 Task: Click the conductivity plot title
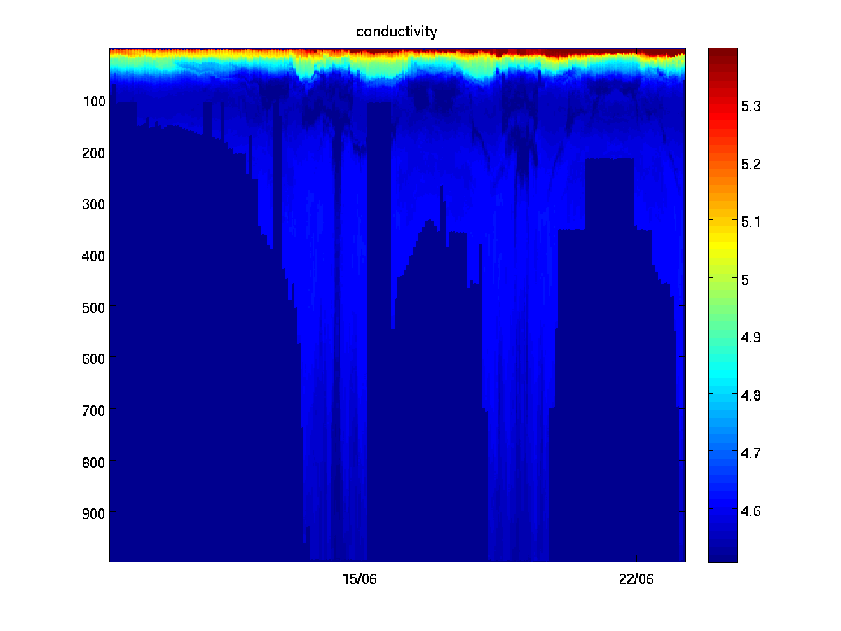(396, 32)
